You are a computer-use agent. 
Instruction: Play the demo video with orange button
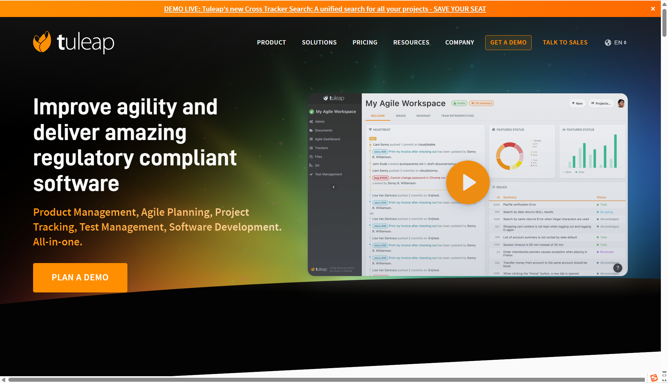(x=468, y=182)
